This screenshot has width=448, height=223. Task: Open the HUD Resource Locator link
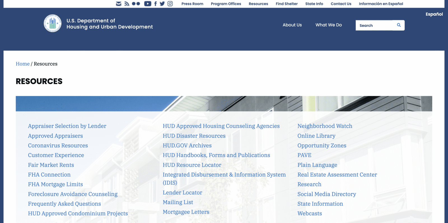click(192, 165)
